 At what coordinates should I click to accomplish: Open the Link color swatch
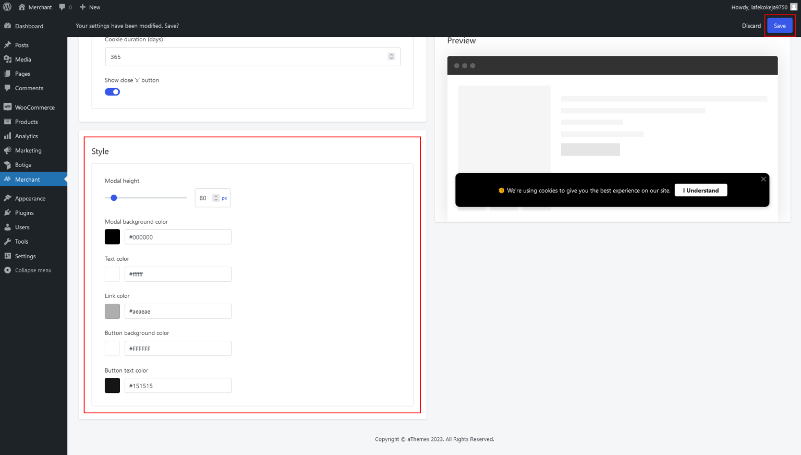click(112, 312)
